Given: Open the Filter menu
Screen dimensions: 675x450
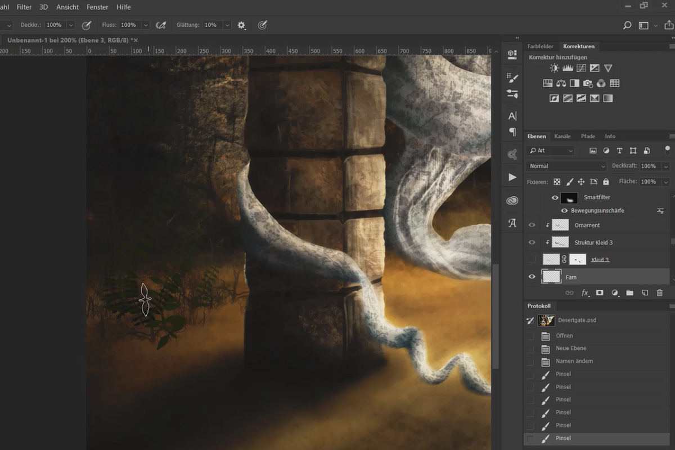Looking at the screenshot, I should (x=24, y=7).
